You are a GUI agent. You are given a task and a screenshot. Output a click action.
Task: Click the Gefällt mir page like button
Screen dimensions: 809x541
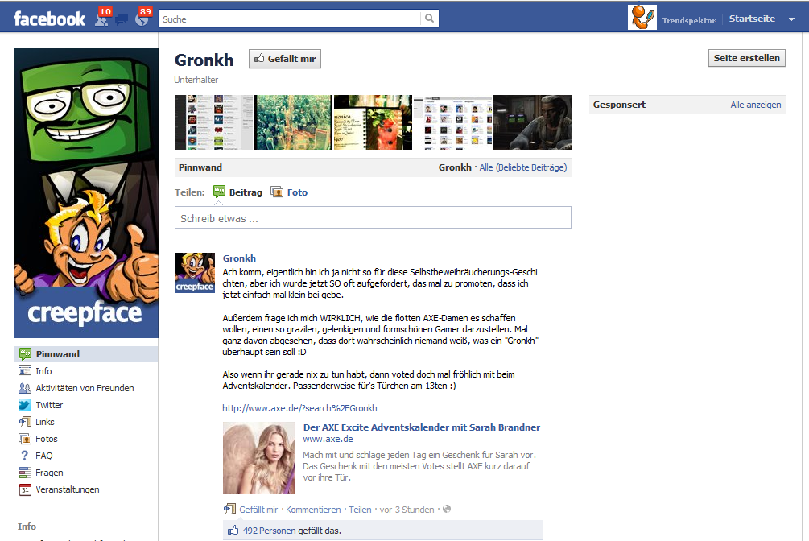[x=285, y=59]
